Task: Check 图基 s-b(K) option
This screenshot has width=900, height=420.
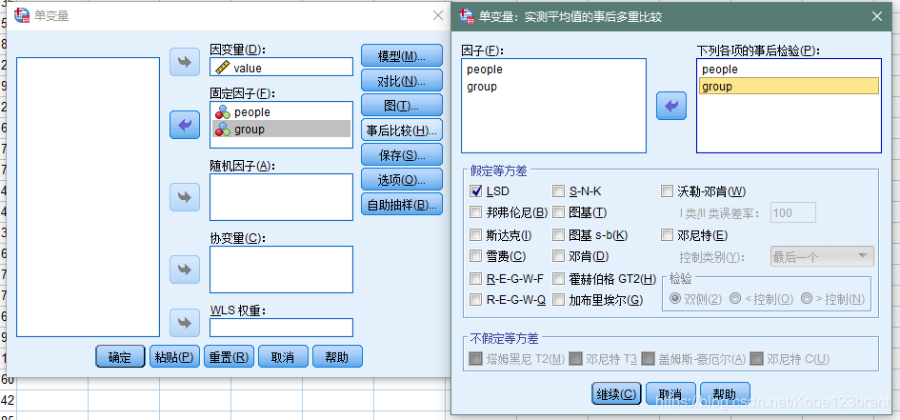Action: (x=558, y=235)
